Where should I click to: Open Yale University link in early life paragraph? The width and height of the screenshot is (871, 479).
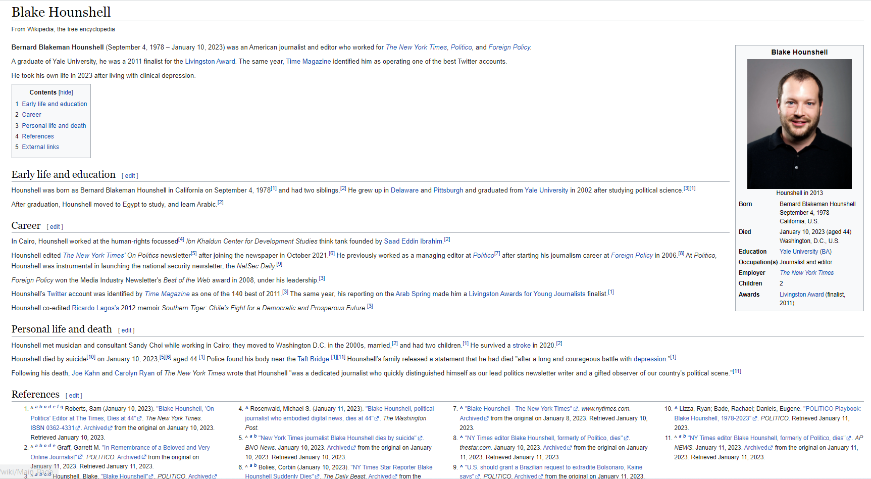[546, 190]
